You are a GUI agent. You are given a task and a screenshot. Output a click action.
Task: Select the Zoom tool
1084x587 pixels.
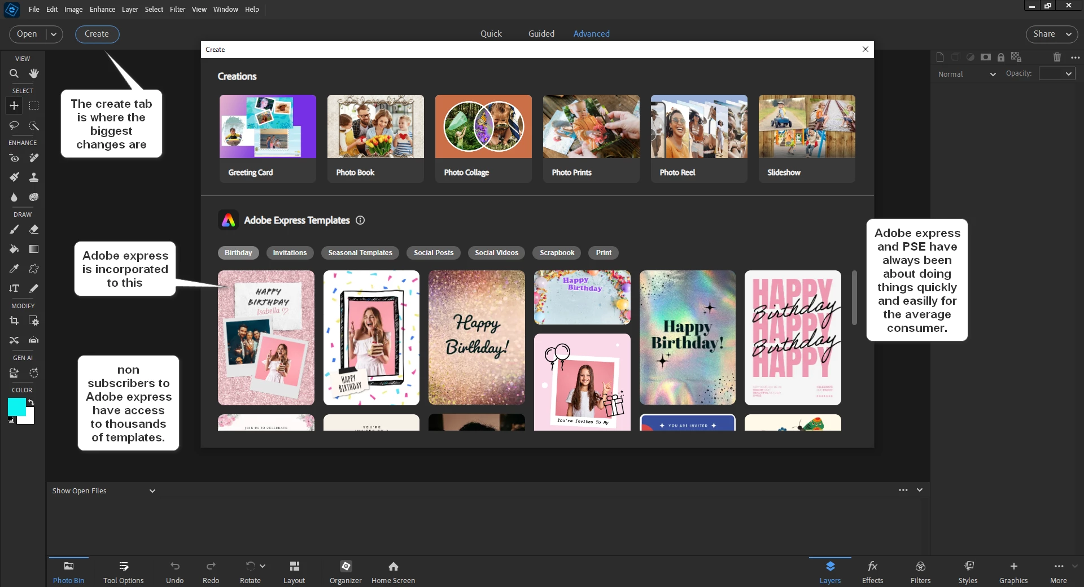coord(14,73)
